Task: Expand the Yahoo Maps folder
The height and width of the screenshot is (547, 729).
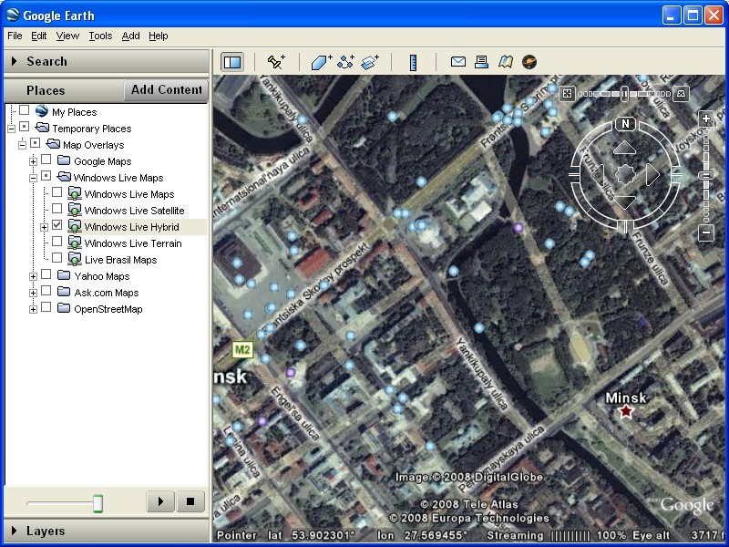Action: coord(33,276)
